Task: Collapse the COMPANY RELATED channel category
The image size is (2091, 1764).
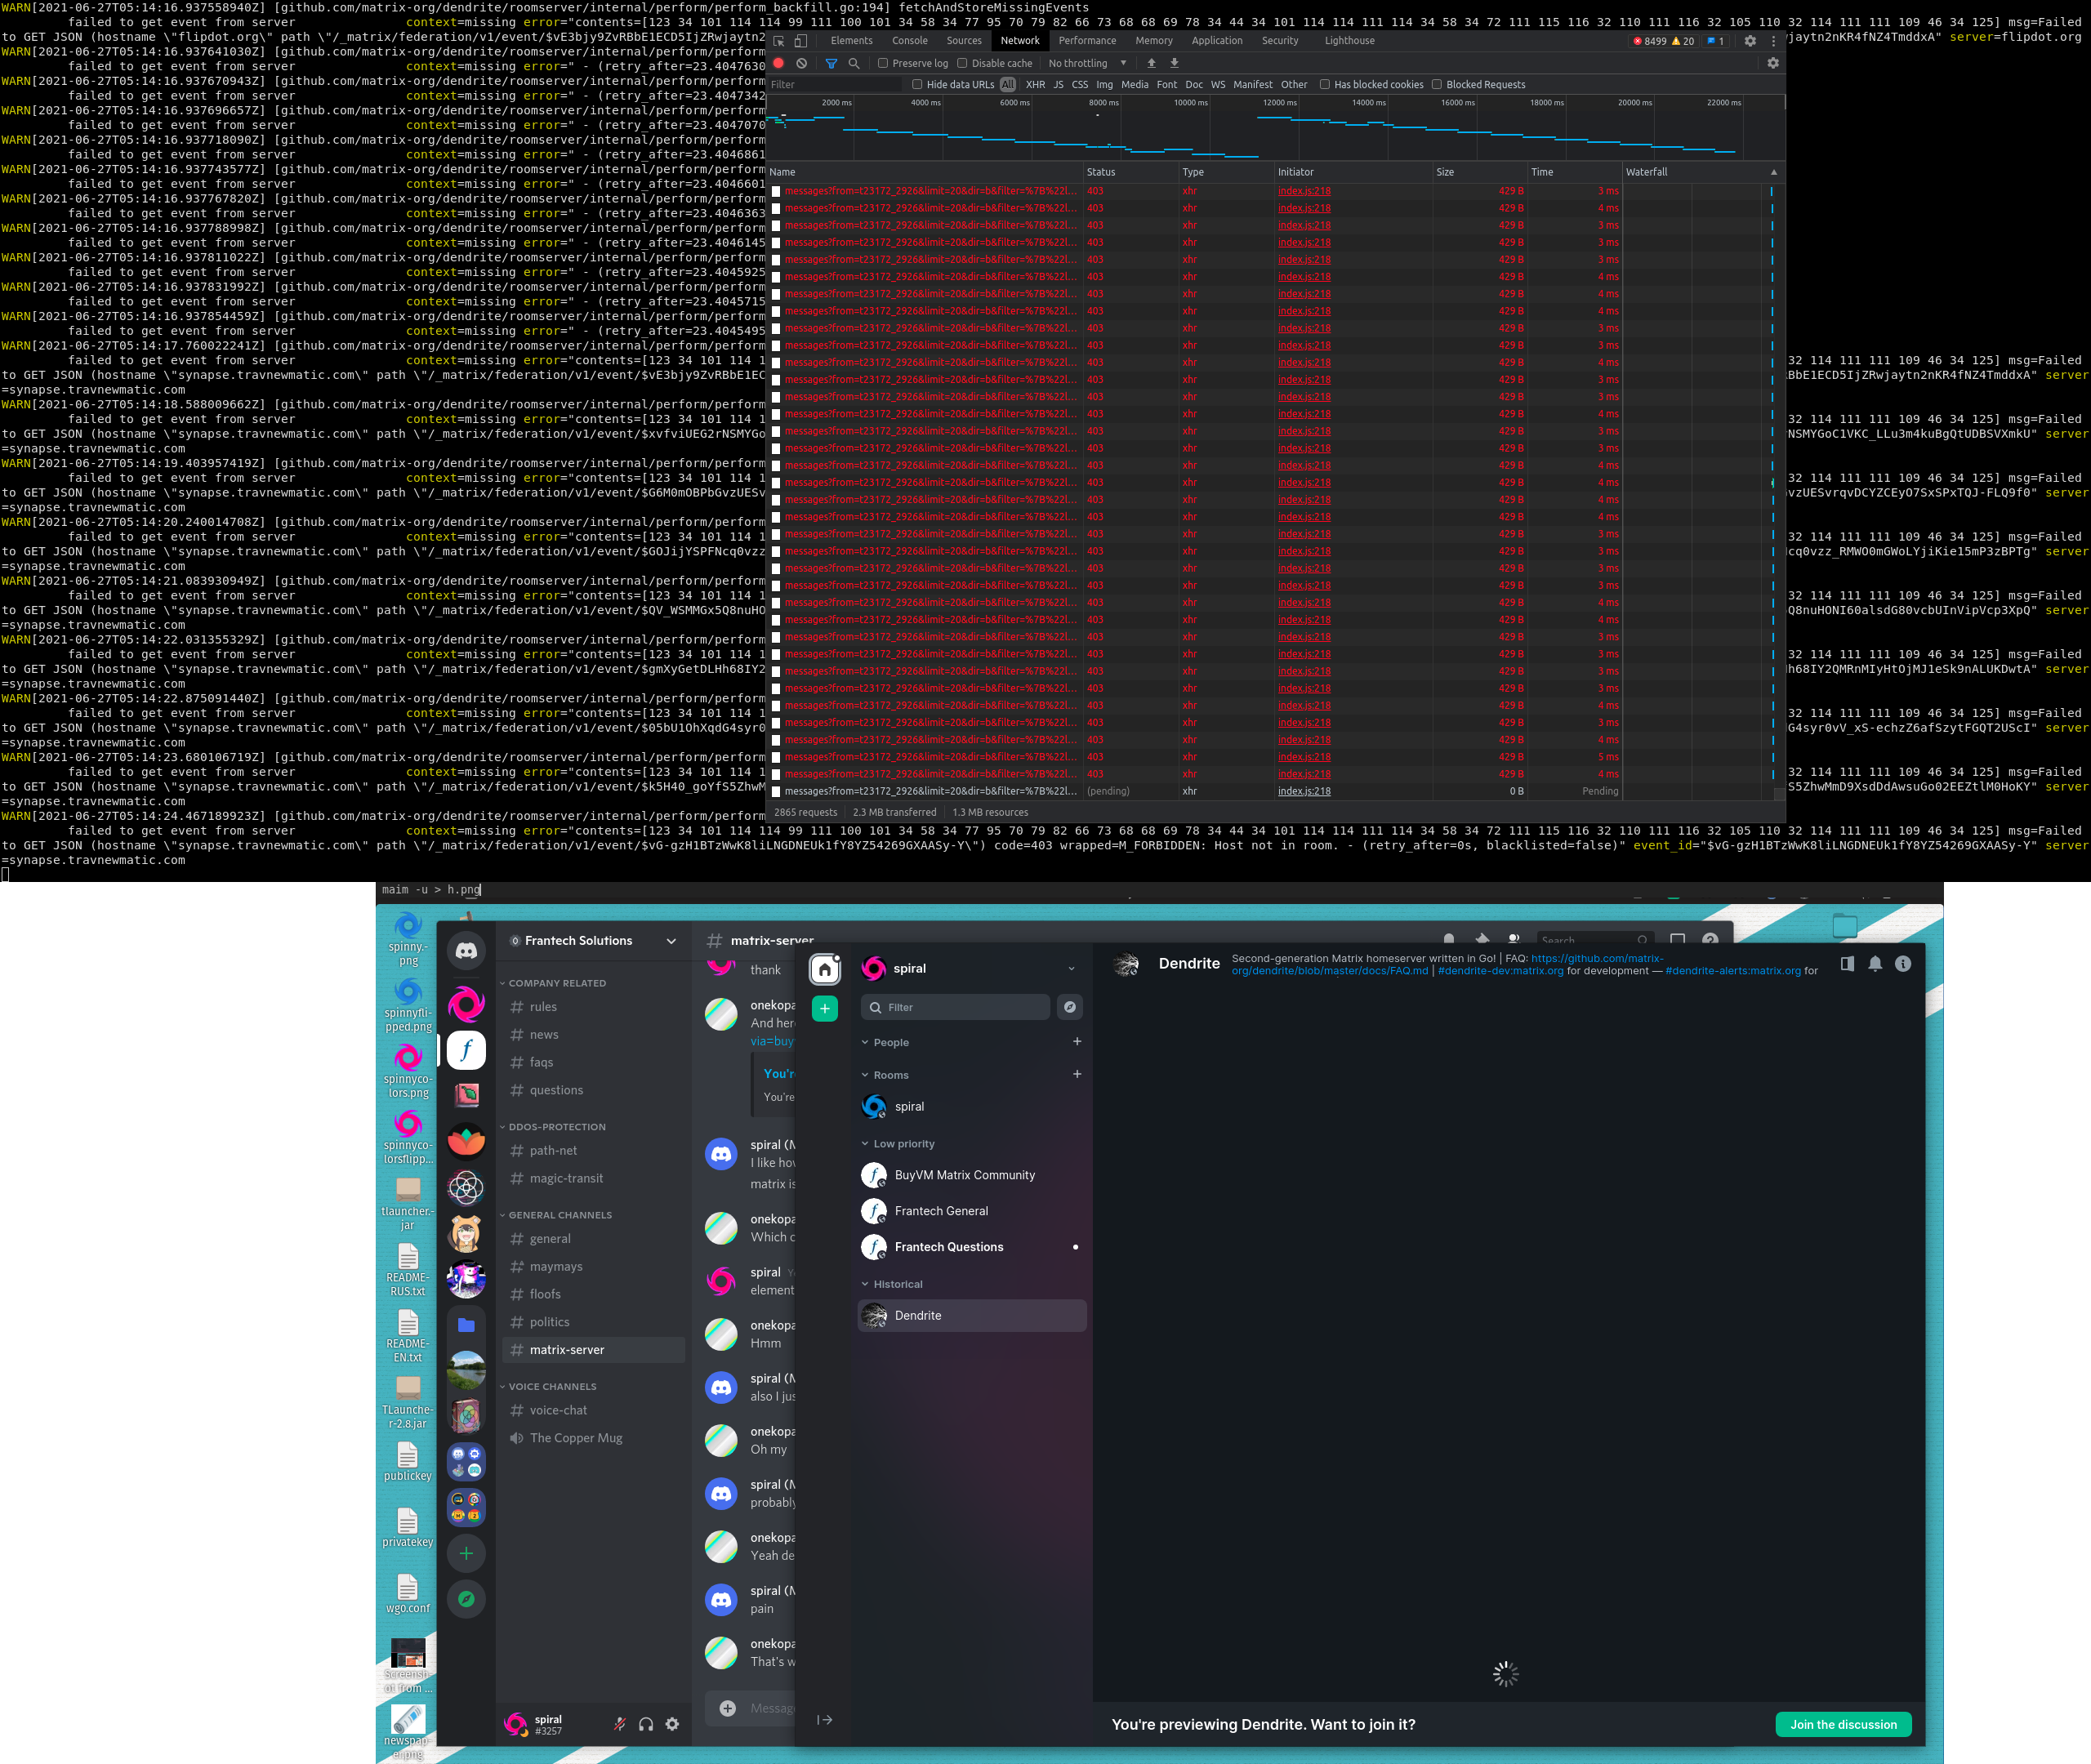Action: 553,983
